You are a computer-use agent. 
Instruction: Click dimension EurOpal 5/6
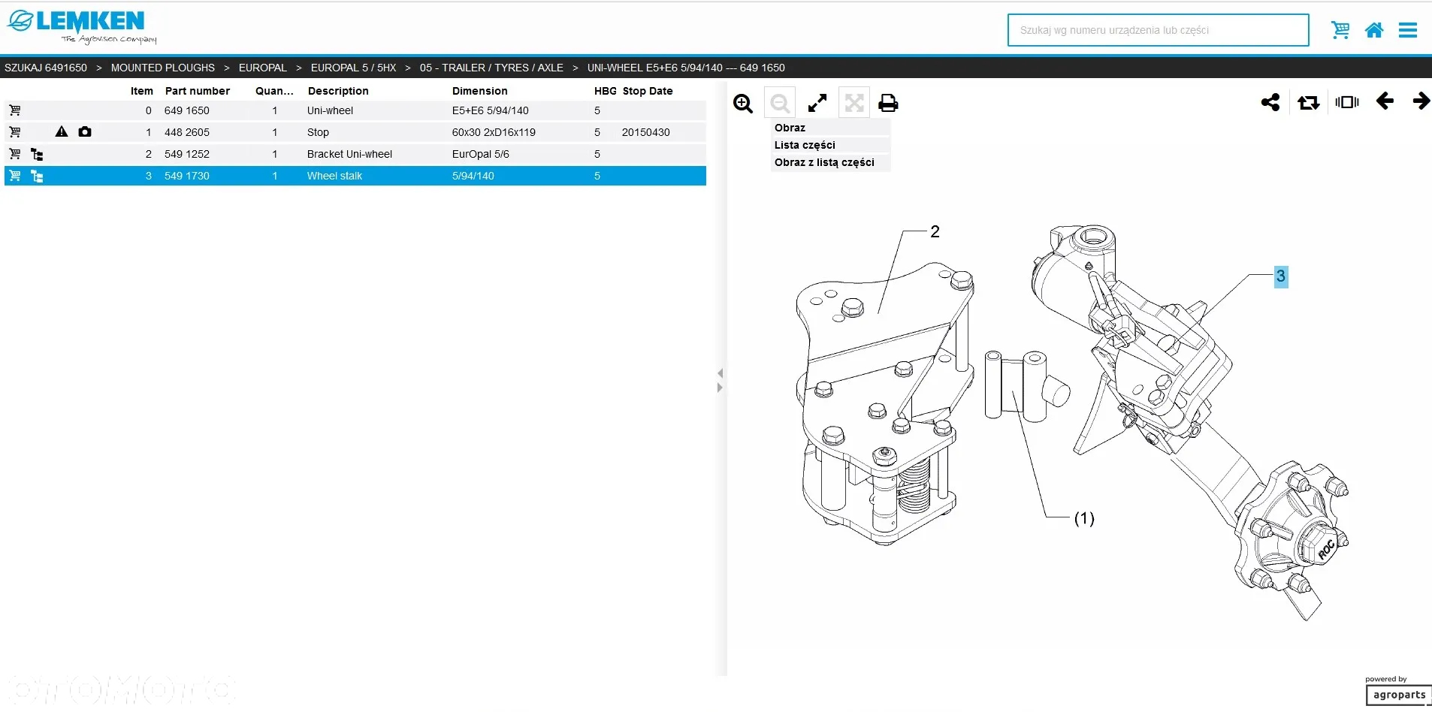coord(480,154)
